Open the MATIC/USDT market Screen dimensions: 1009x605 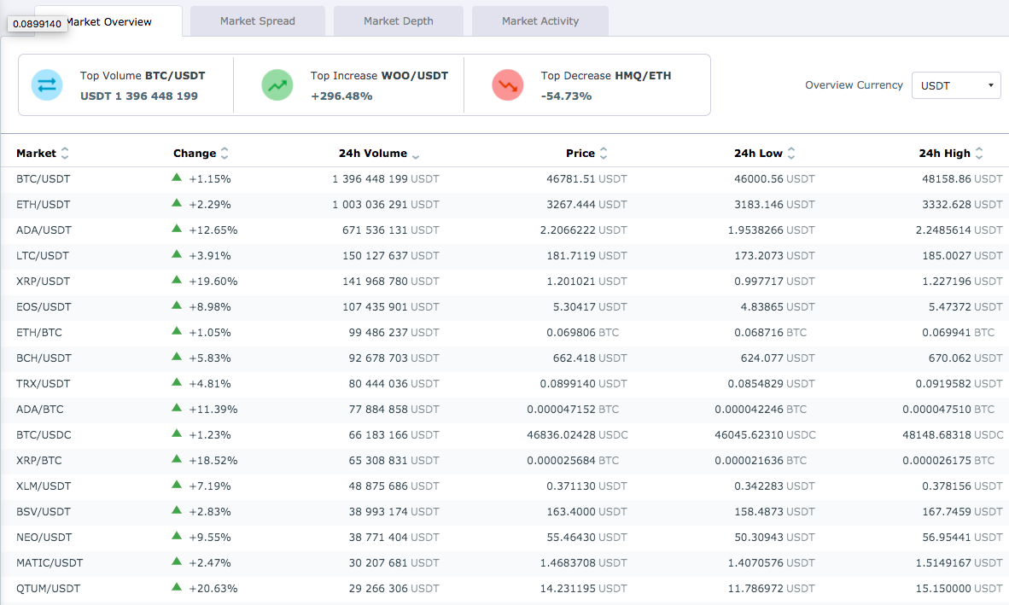pos(50,563)
